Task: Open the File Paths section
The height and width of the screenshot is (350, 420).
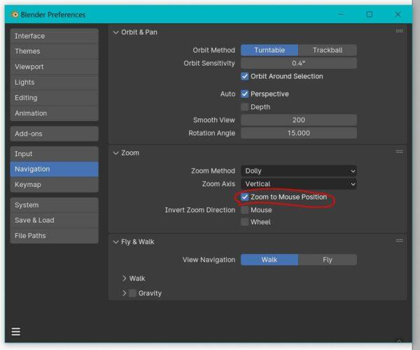Action: (55, 236)
